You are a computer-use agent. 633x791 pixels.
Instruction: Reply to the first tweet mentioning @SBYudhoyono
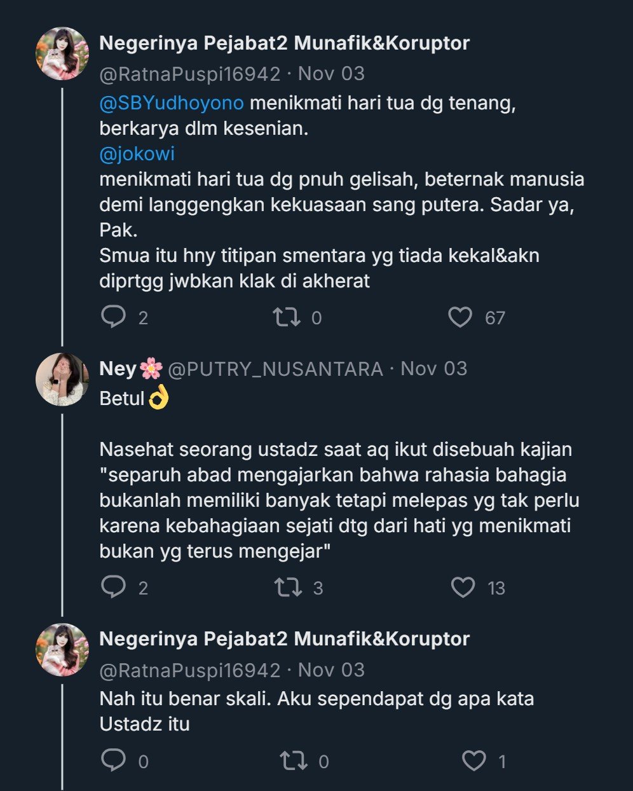point(114,317)
